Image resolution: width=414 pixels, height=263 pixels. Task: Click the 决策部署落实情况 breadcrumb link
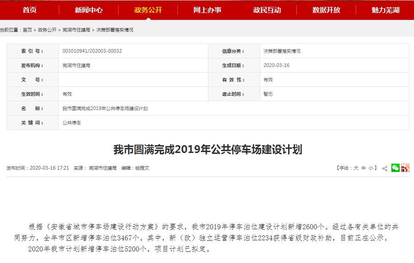pos(115,30)
